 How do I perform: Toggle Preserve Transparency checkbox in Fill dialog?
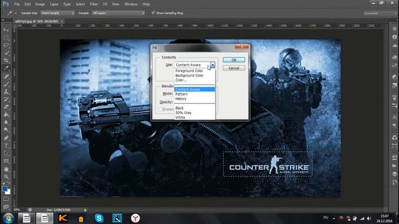coord(160,110)
